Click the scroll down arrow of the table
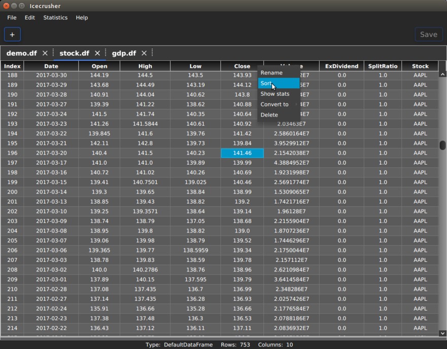The width and height of the screenshot is (447, 349). pos(442,333)
